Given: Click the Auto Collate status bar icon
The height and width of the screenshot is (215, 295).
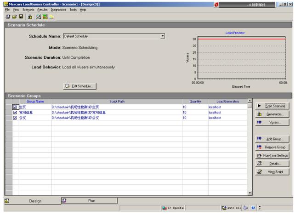Looking at the screenshot, I should 224,208.
